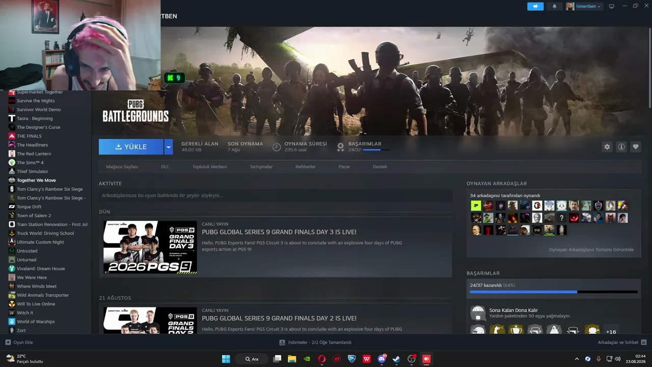Open the Grand Finals Day 3 thumbnail
The image size is (652, 367).
pyautogui.click(x=150, y=247)
